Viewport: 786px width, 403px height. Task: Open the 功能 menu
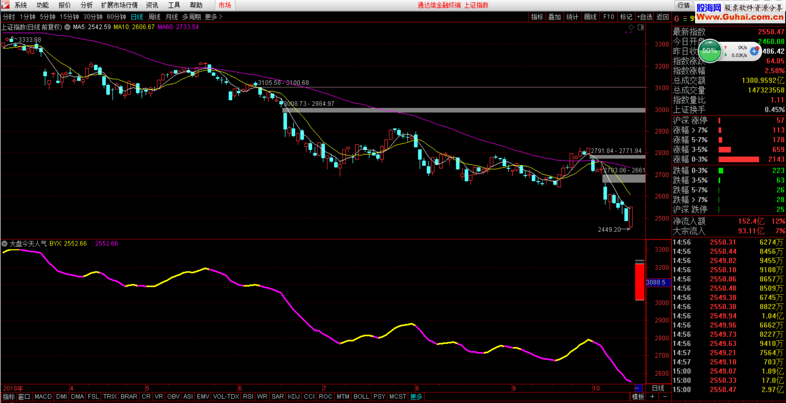click(x=43, y=5)
